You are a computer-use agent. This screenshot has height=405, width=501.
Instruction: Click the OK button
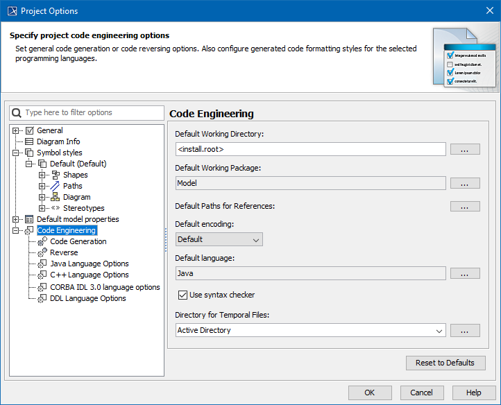[x=370, y=393]
